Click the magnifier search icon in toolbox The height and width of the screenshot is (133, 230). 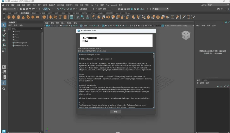(x=4, y=89)
